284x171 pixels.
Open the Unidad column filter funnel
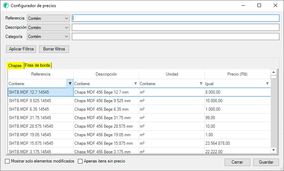click(x=201, y=84)
